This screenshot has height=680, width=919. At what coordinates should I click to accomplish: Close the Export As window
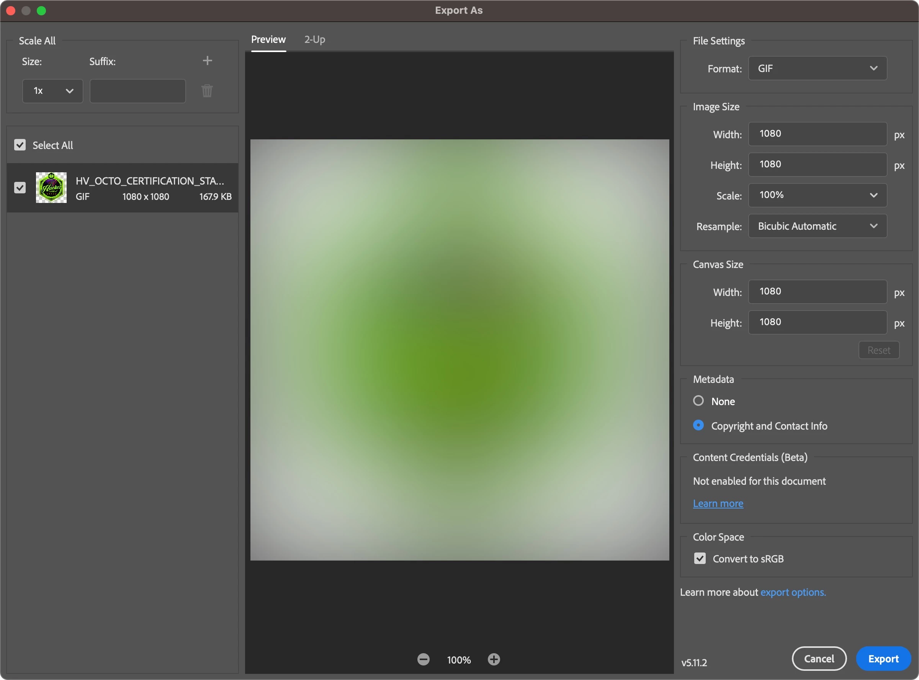11,11
